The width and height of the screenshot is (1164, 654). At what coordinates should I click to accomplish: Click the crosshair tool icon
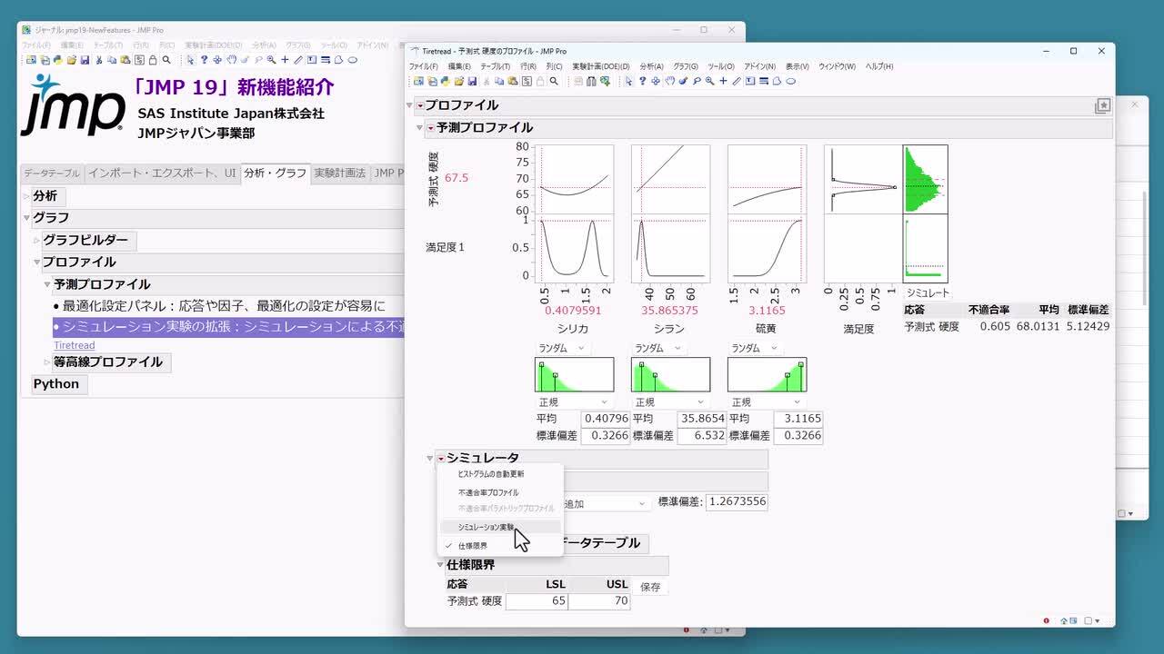click(x=723, y=81)
